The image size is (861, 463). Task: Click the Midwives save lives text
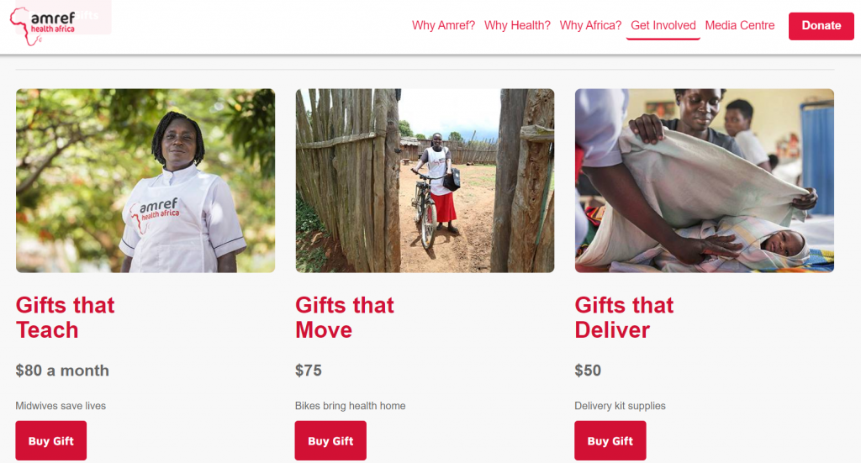click(x=61, y=406)
